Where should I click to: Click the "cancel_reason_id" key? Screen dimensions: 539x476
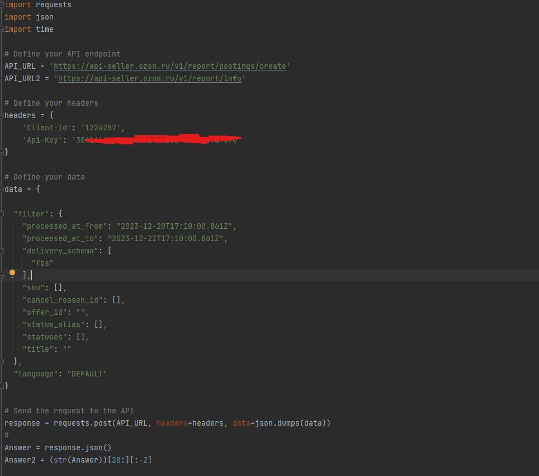coord(63,300)
